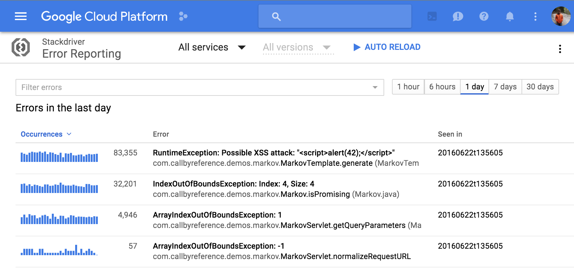Expand the All versions dropdown
574x272 pixels.
(296, 47)
